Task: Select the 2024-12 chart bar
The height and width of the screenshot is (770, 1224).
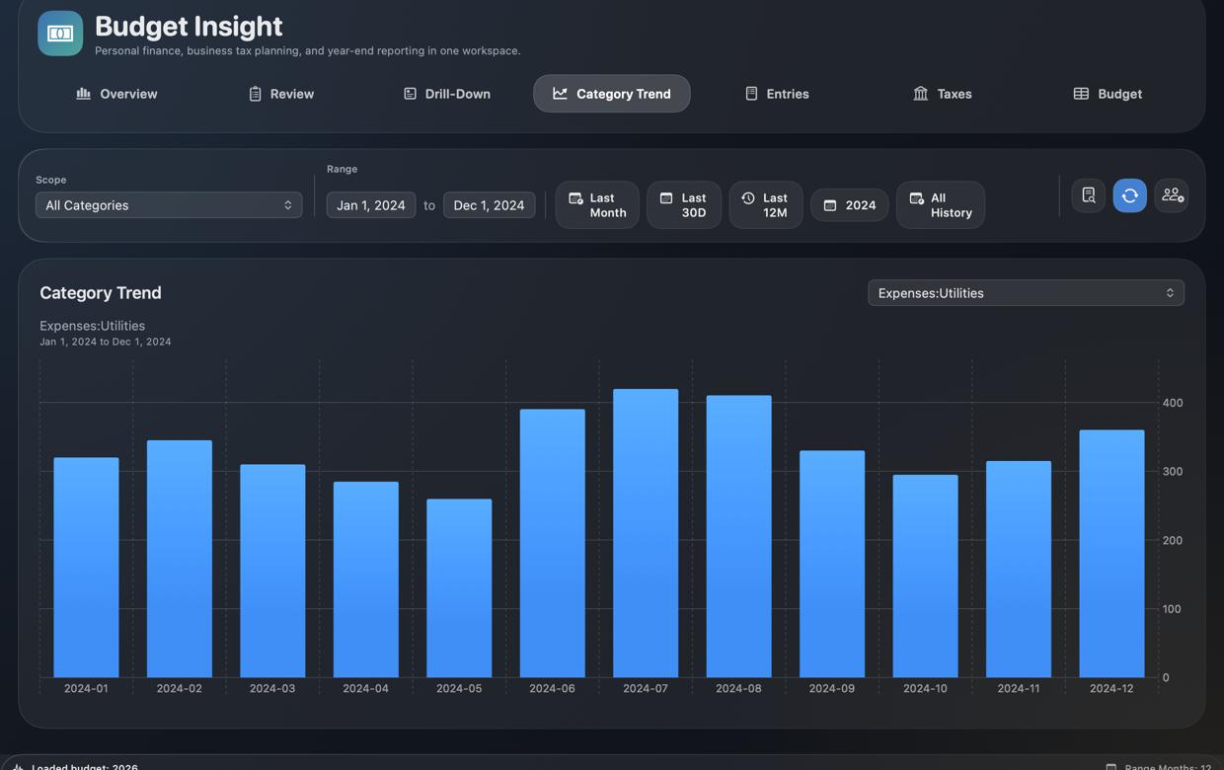Action: click(1111, 554)
